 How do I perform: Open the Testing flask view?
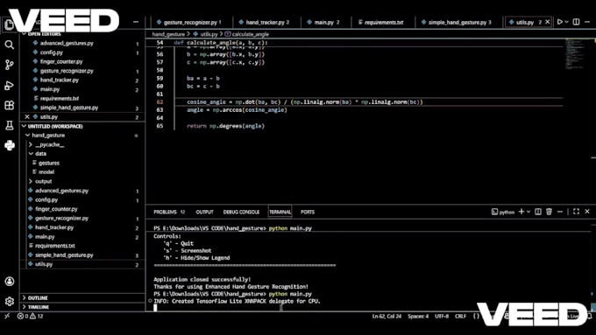pyautogui.click(x=9, y=125)
